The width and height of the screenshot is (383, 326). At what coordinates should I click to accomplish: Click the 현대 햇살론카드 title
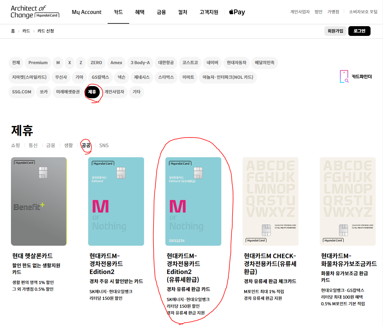tap(33, 256)
